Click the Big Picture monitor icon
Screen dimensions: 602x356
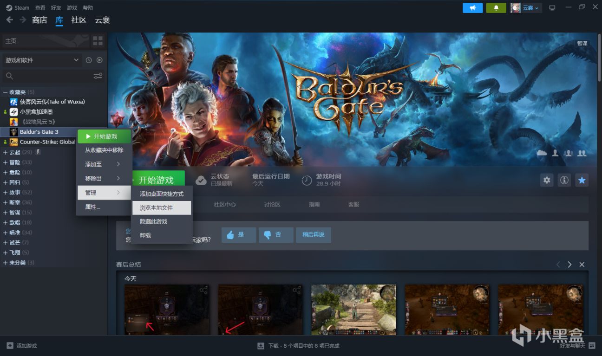tap(552, 8)
